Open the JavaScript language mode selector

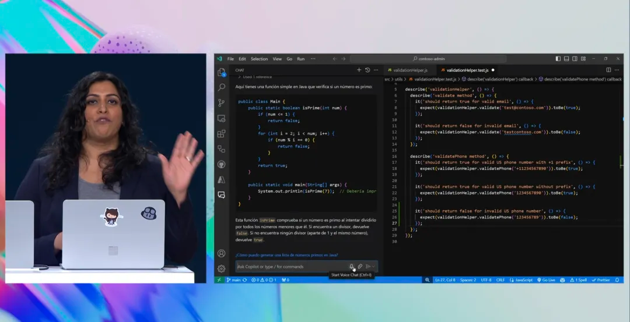click(x=522, y=280)
